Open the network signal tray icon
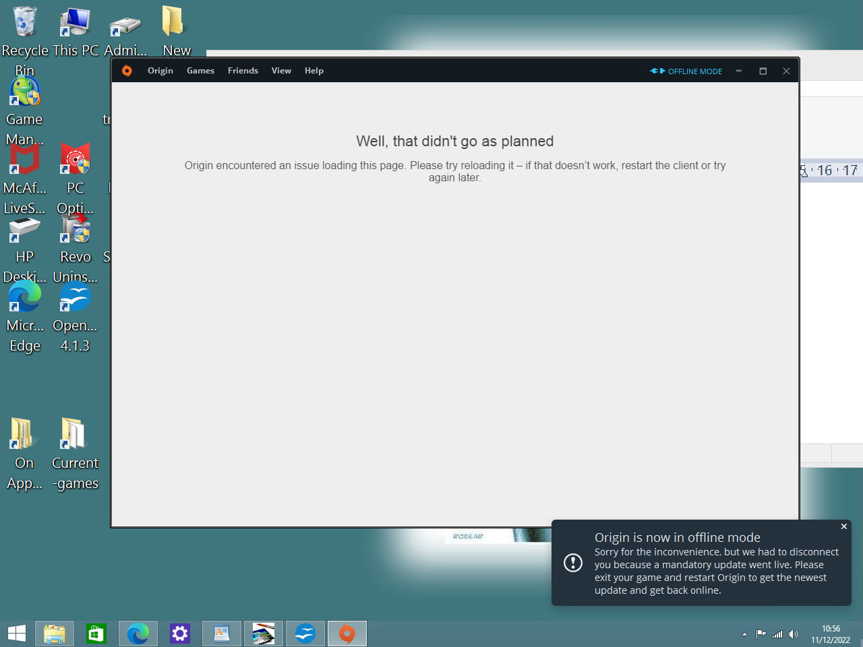This screenshot has height=647, width=863. tap(777, 634)
